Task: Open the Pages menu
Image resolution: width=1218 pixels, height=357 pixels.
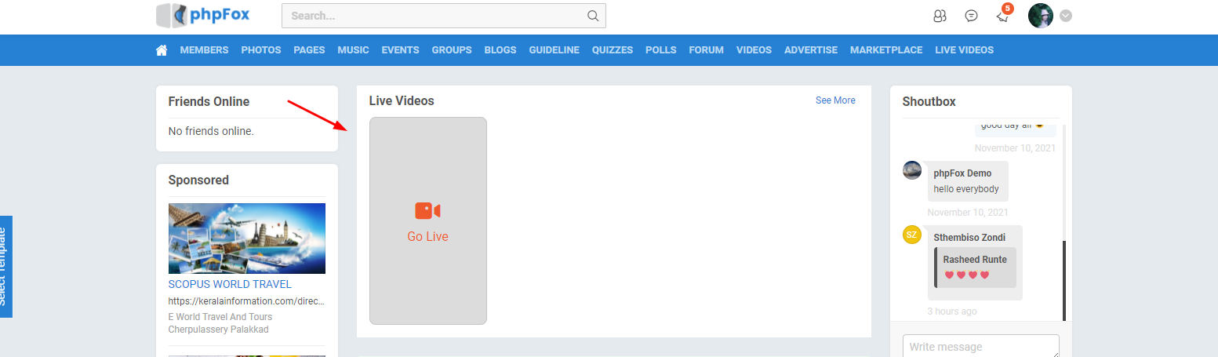Action: pos(309,50)
